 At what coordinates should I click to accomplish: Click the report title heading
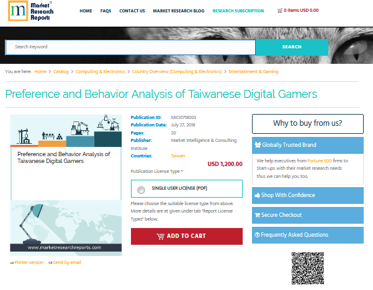click(161, 94)
